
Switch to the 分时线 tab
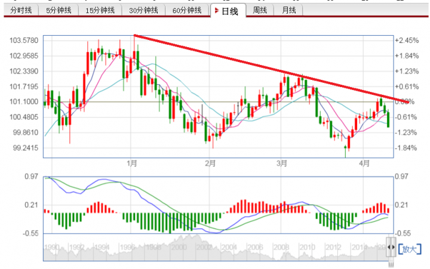click(x=21, y=10)
